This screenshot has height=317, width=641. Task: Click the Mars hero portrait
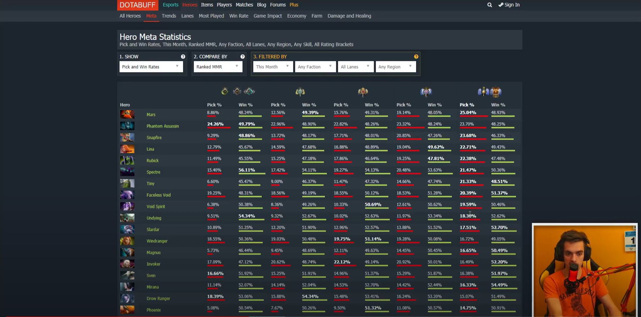point(127,114)
